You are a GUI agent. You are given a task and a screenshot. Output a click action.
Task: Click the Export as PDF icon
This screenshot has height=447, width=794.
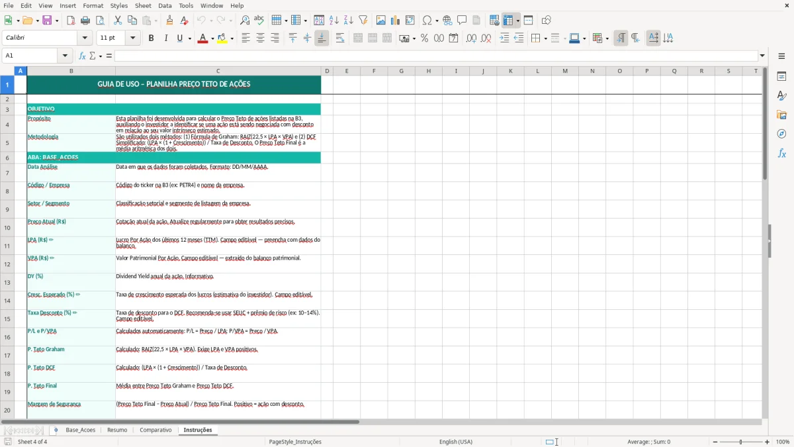(71, 21)
